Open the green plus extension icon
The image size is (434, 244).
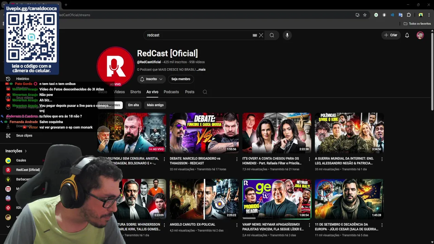(x=376, y=15)
